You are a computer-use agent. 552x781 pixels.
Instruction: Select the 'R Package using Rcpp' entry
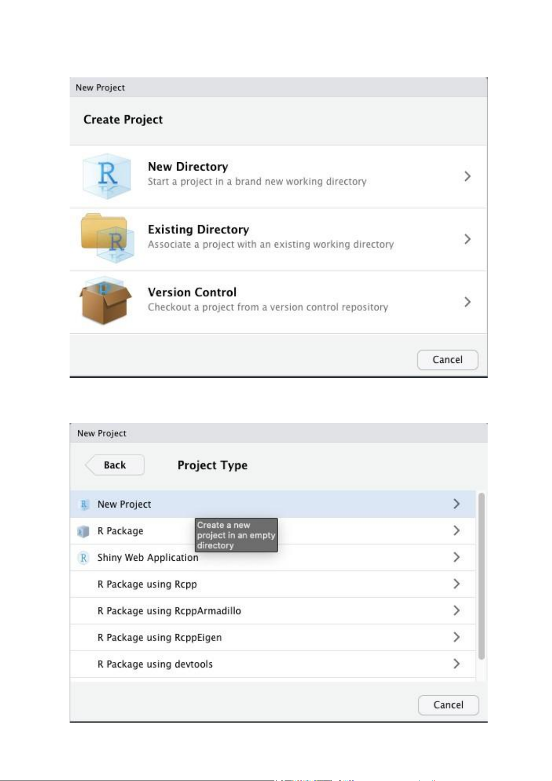coord(273,584)
